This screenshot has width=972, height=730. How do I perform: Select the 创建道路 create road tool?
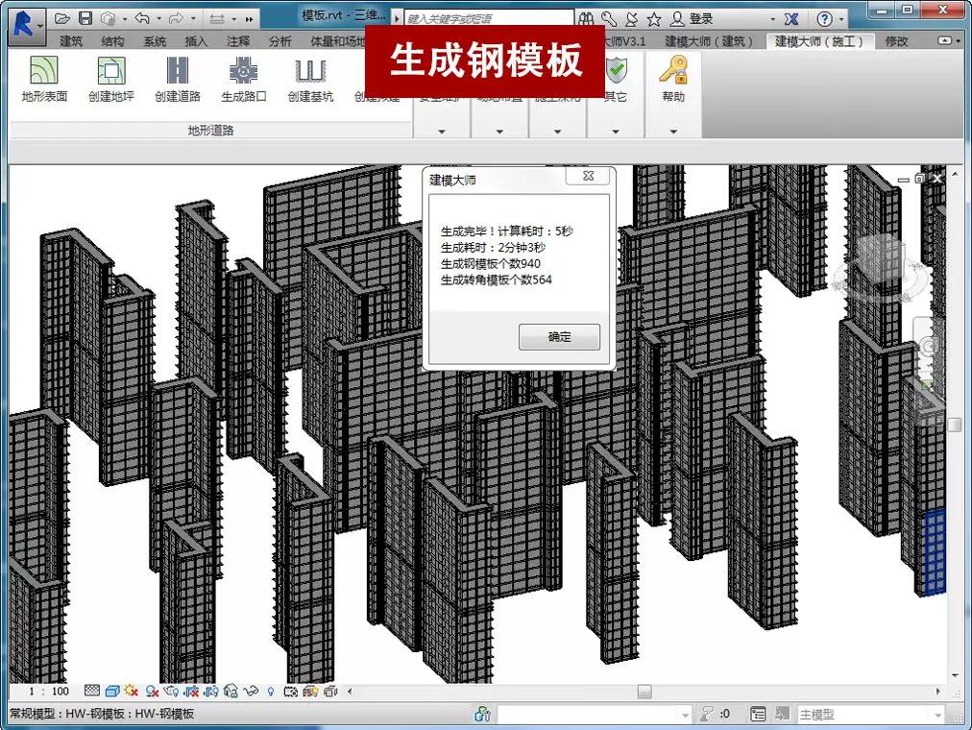click(x=178, y=78)
